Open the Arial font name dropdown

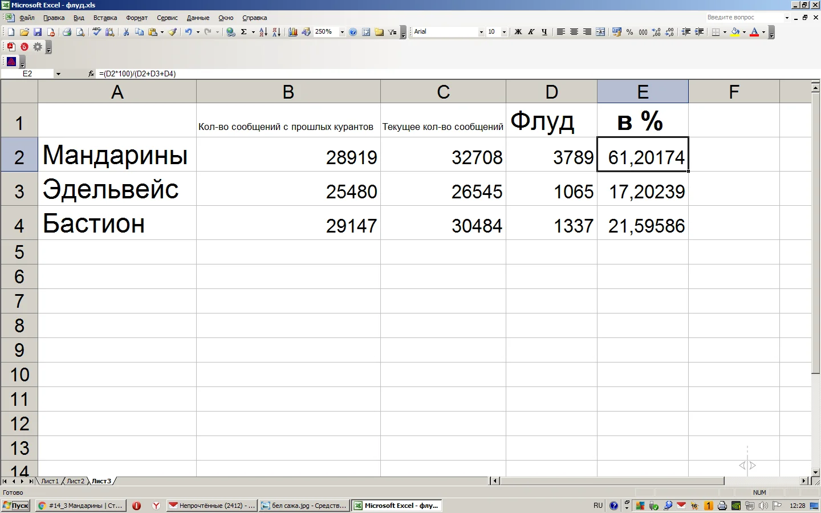coord(481,32)
